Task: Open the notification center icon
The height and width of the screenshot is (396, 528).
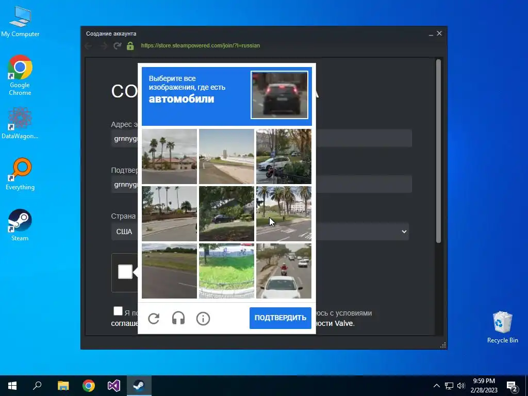Action: (512, 386)
